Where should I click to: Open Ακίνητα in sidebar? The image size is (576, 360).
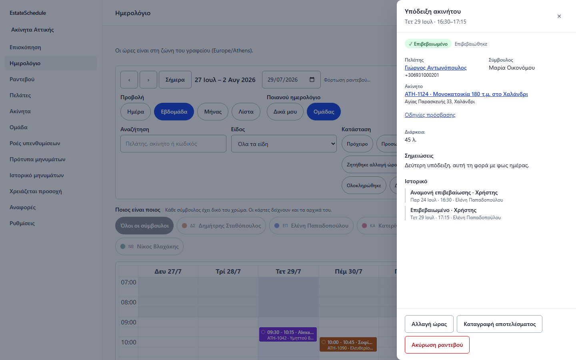point(51,111)
